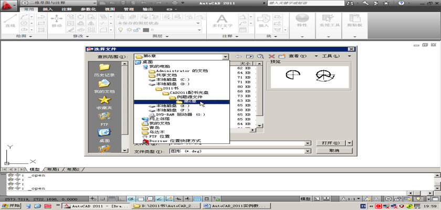The image size is (441, 210).
Task: Select Buzzsaw 位置快捷方式 in tree
Action: click(x=172, y=141)
